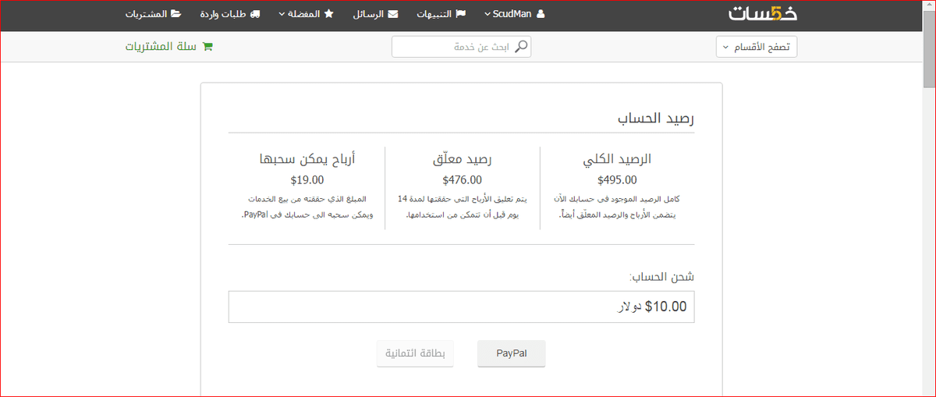Click the envelope messages icon

pos(393,14)
